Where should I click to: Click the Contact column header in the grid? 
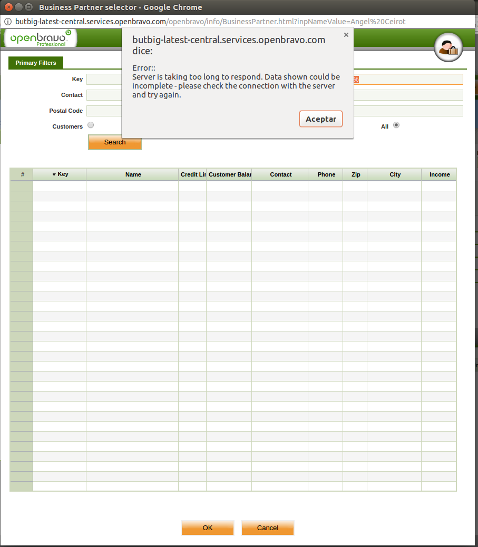(x=280, y=174)
